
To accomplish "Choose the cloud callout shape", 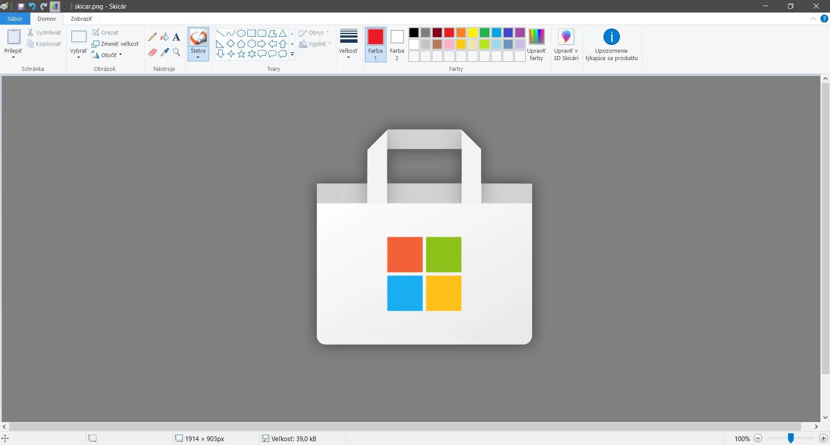I will pyautogui.click(x=282, y=54).
